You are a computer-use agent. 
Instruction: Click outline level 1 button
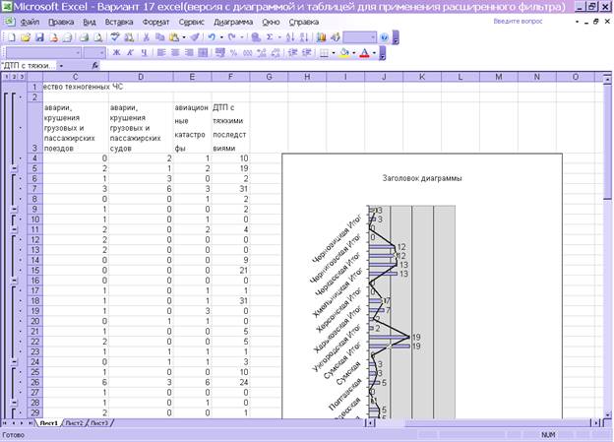4,77
